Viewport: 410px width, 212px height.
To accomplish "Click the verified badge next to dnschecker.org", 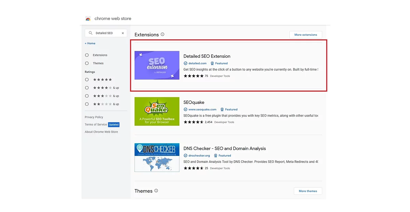I will pyautogui.click(x=186, y=156).
